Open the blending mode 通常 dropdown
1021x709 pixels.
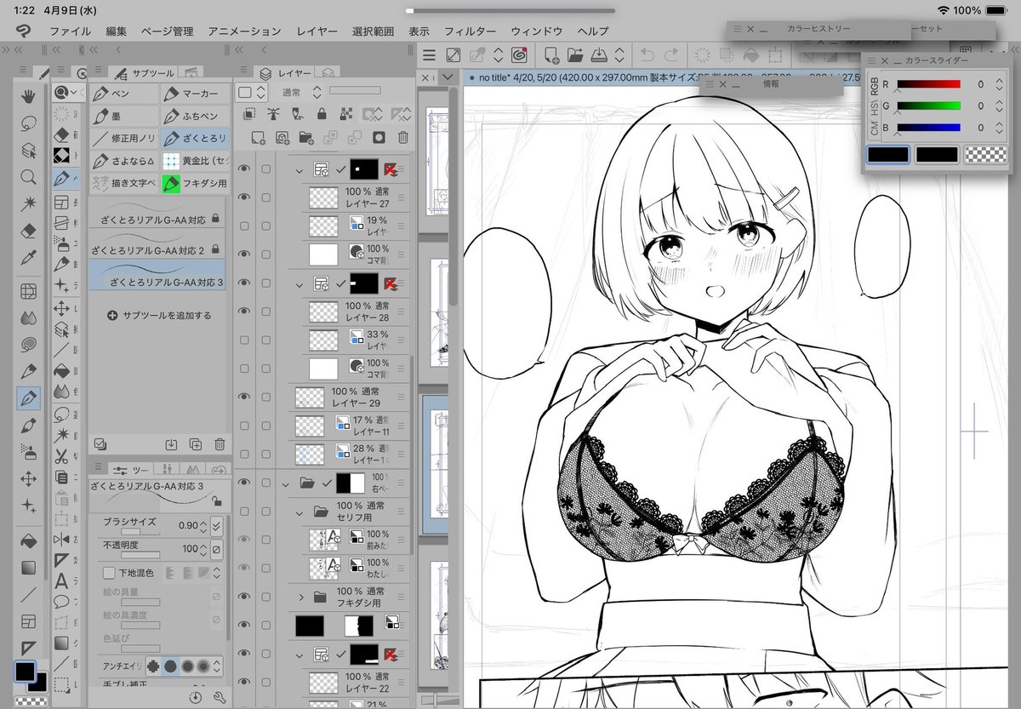pos(302,92)
